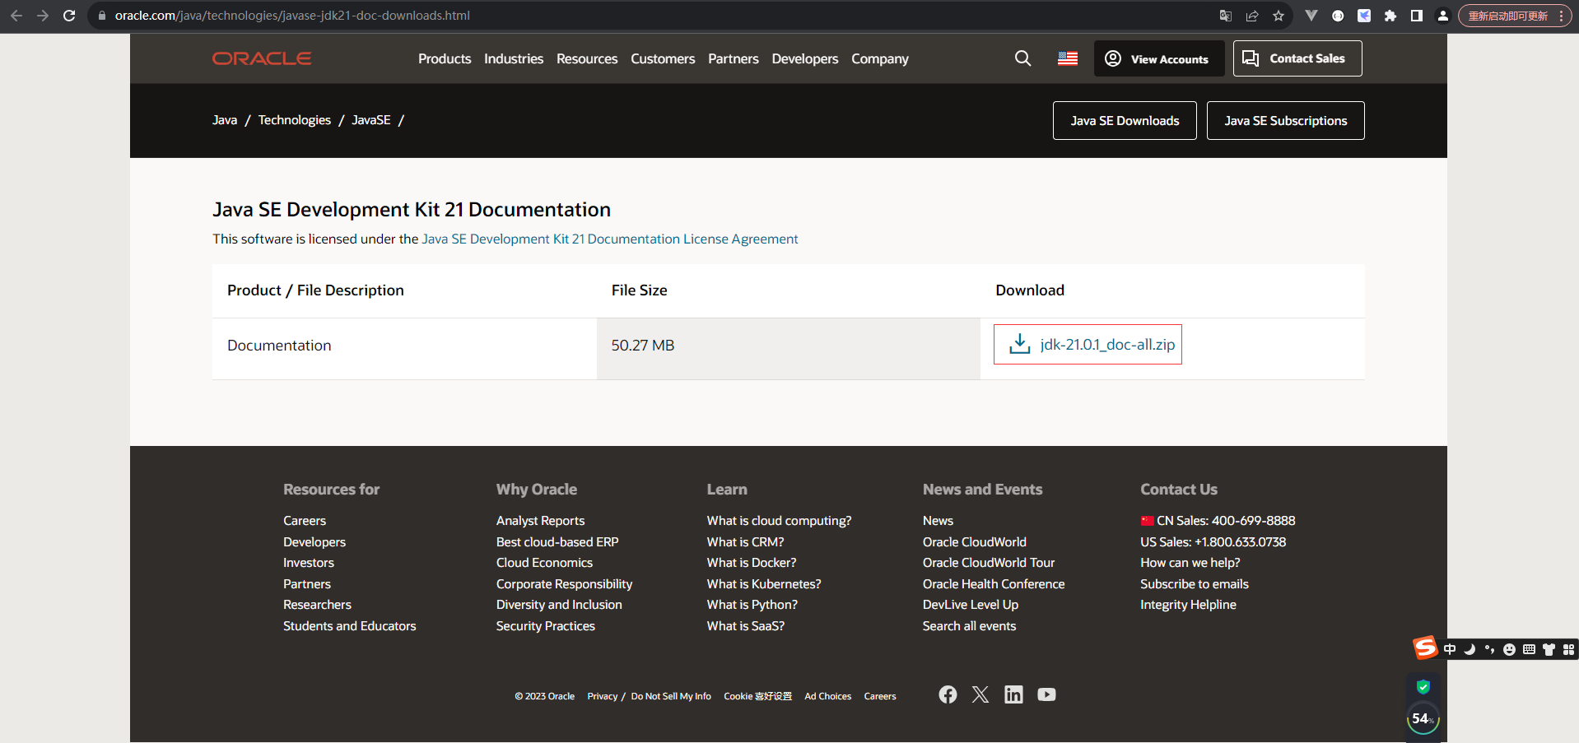
Task: Click the site lock icon in address bar
Action: (102, 16)
